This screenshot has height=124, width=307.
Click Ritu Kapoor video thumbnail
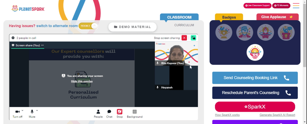(176, 53)
